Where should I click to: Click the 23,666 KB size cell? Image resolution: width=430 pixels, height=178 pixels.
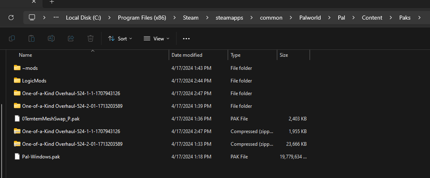(x=296, y=144)
